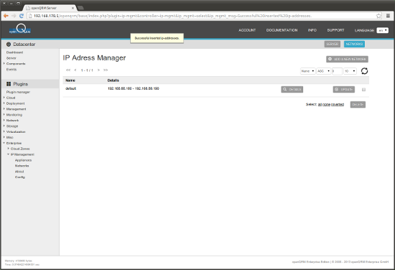
Task: Click Add a New Network button
Action: (347, 59)
